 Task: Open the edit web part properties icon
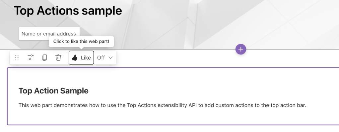[31, 58]
